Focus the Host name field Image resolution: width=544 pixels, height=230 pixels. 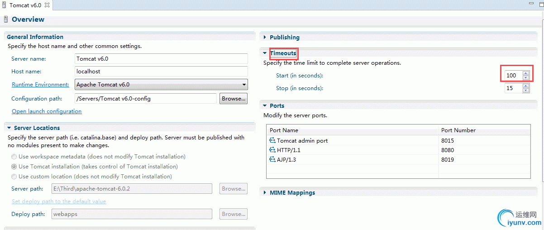tap(161, 71)
